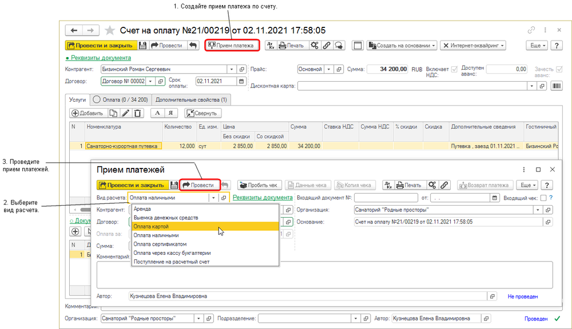This screenshot has width=572, height=329.
Task: Expand the Прайс Основной dropdown arrow
Action: (x=329, y=69)
